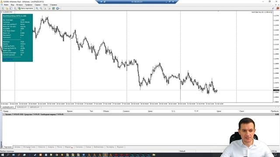
Task: Click the green tile windows icon
Action: tap(53, 8)
